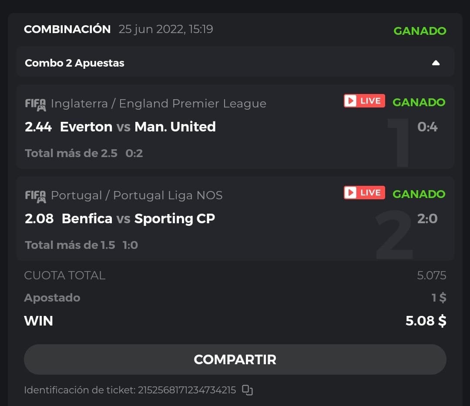Click the CUOTA TOTAL 5.075 value

pyautogui.click(x=431, y=275)
